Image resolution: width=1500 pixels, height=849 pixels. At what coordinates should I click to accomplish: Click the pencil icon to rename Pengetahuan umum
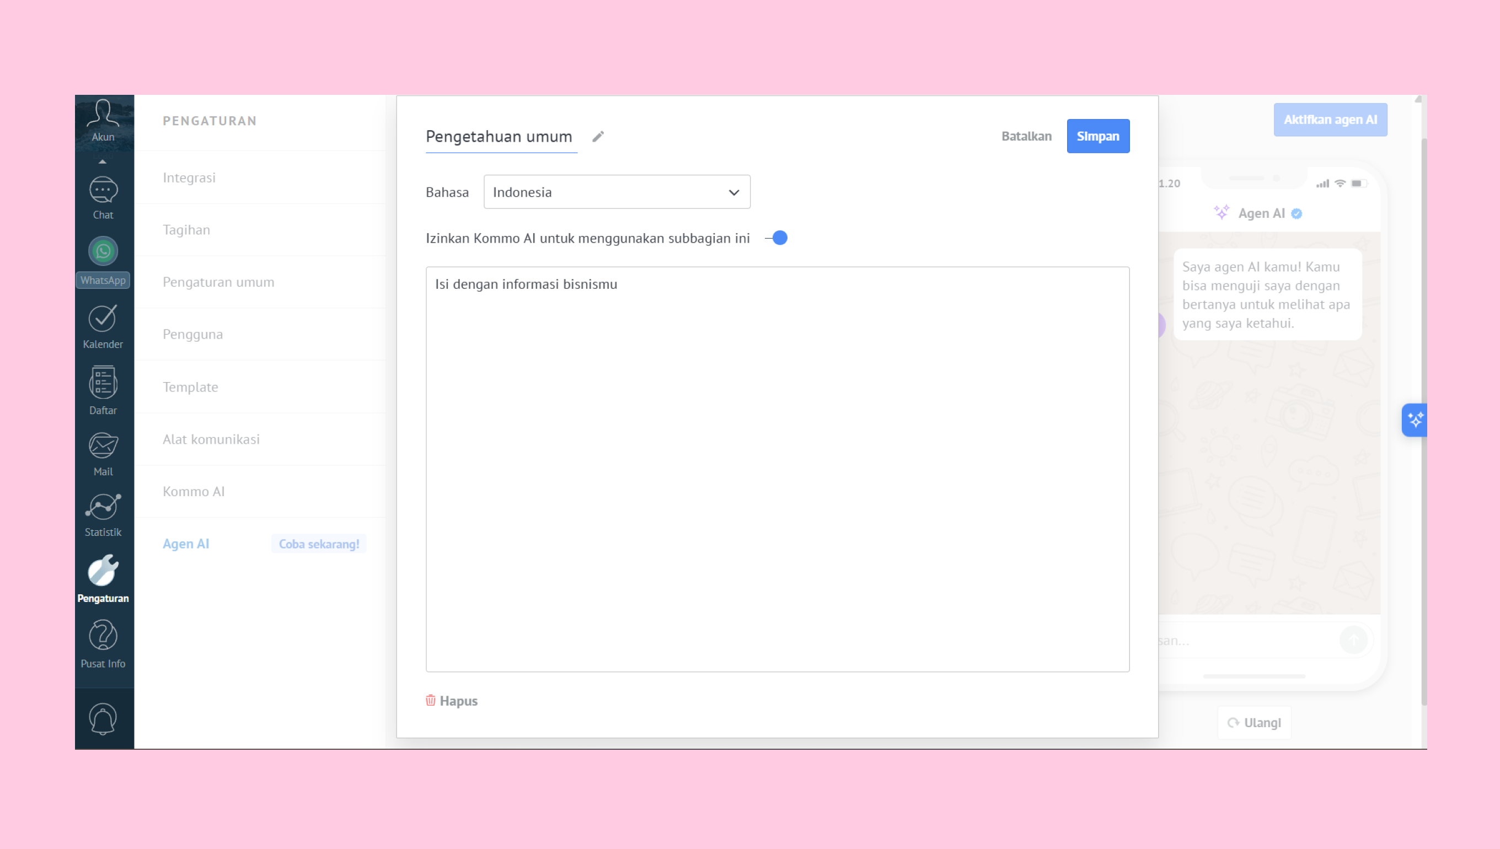(598, 137)
